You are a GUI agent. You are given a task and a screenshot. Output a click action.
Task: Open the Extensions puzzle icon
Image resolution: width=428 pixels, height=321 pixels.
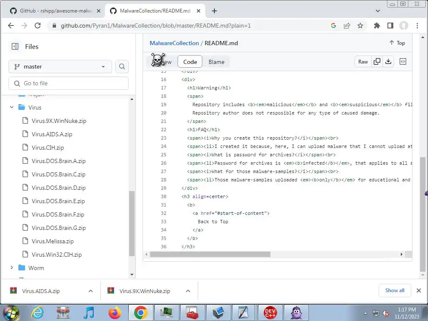(x=377, y=25)
